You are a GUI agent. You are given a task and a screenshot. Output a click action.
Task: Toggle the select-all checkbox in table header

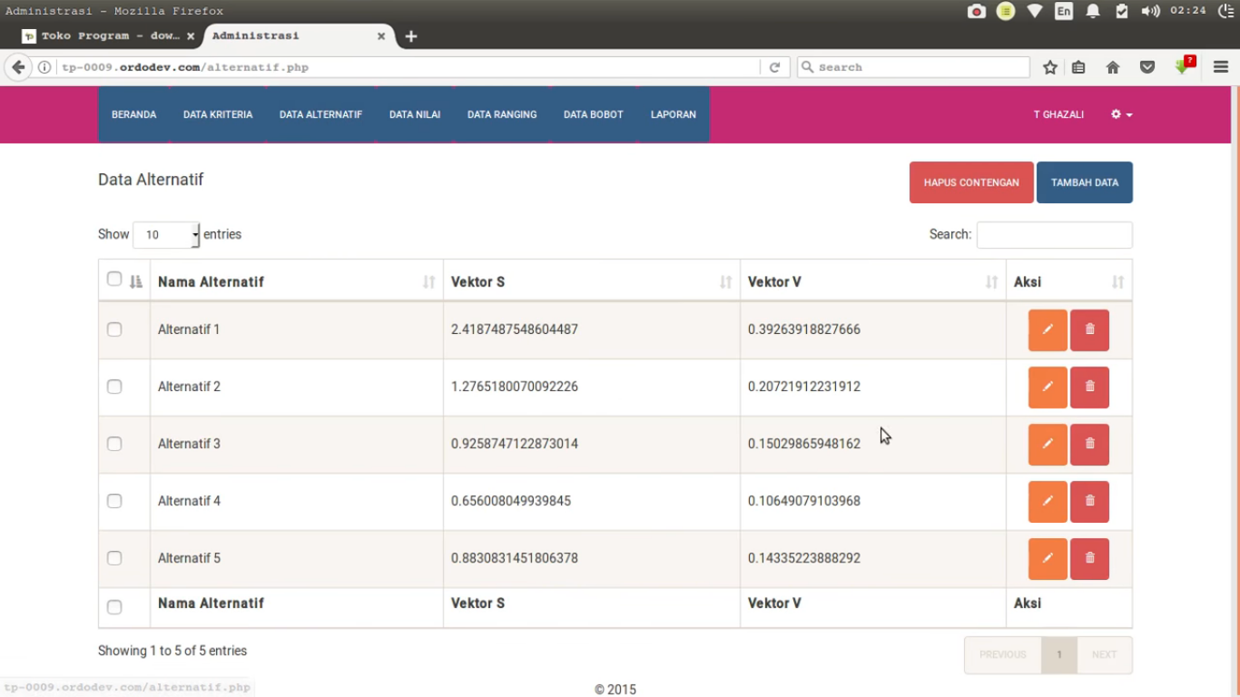114,280
